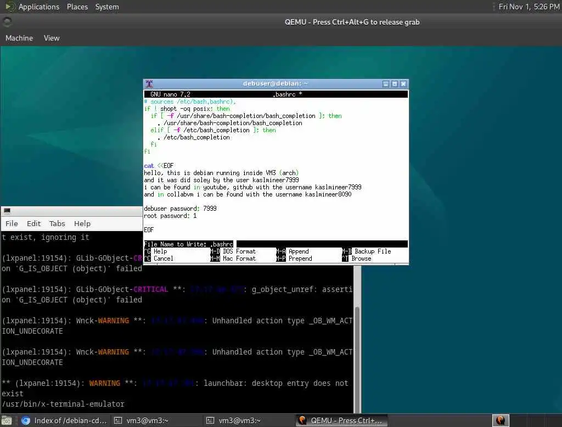Open the Places menu

(77, 7)
